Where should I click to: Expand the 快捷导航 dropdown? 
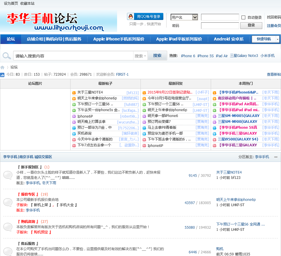277,39
